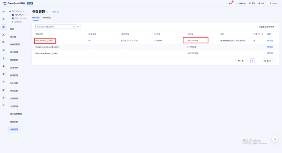Open 数据库管理 in the tenant menu
Viewport: 282px width, 153px height.
coord(15,45)
